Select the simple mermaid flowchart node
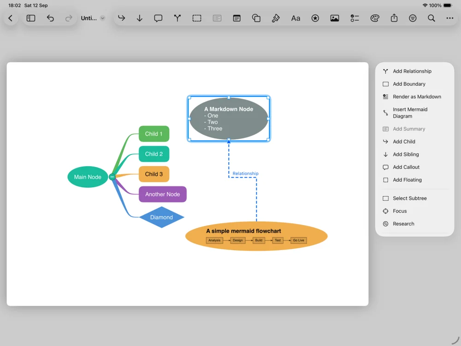Screen dimensions: 461x346 pos(256,236)
